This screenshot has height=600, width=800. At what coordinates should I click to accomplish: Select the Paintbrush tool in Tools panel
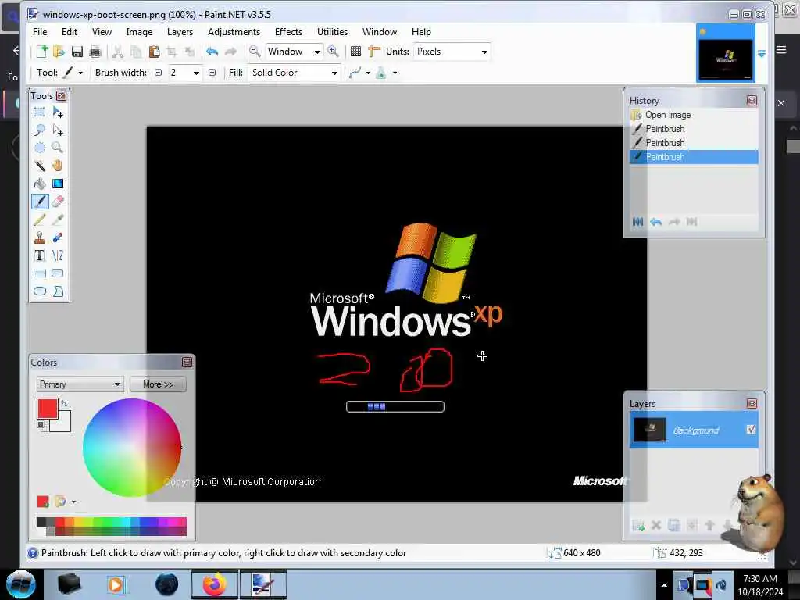coord(40,202)
